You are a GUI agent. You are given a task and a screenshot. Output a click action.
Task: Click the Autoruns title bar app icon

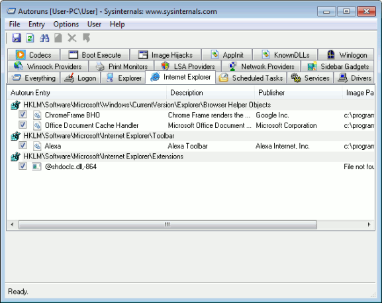click(11, 11)
